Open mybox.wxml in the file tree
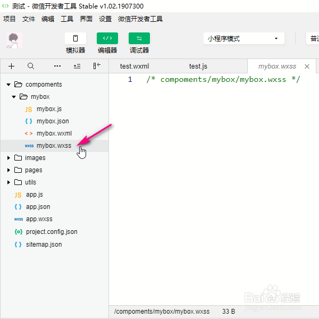Screen dimensions: 319x319 tap(55, 133)
